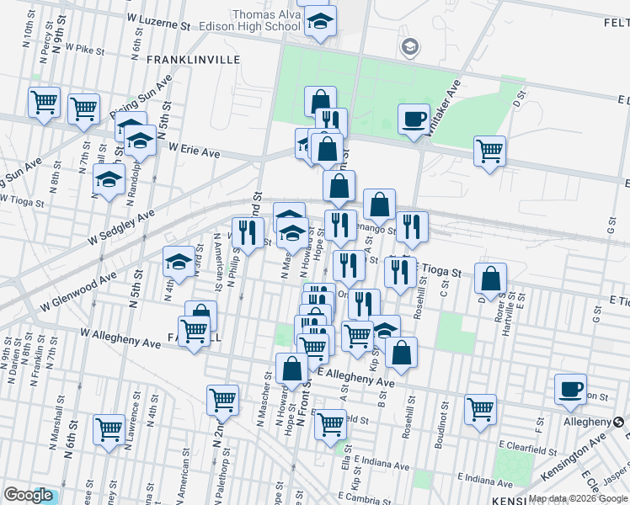Click the restaurant marker left of E Tioga St label

pyautogui.click(x=400, y=272)
